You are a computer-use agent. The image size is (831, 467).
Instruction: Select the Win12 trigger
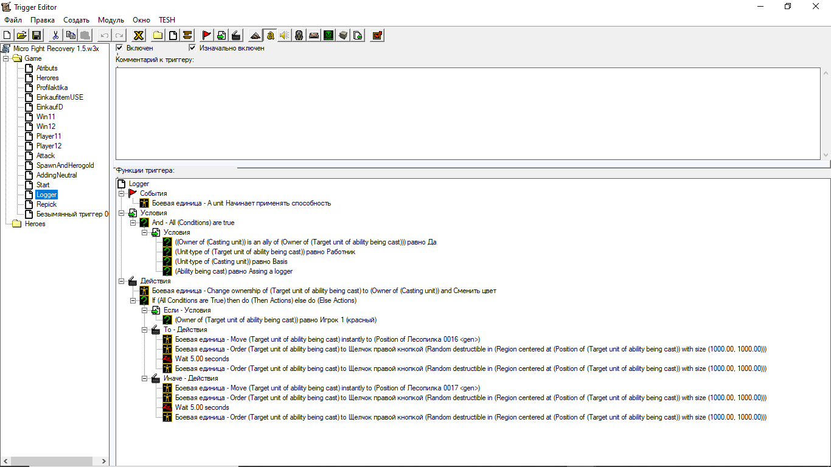point(46,126)
